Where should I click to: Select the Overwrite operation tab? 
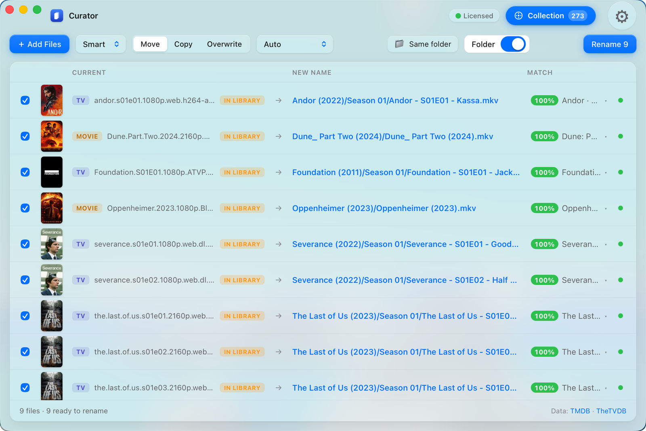224,44
